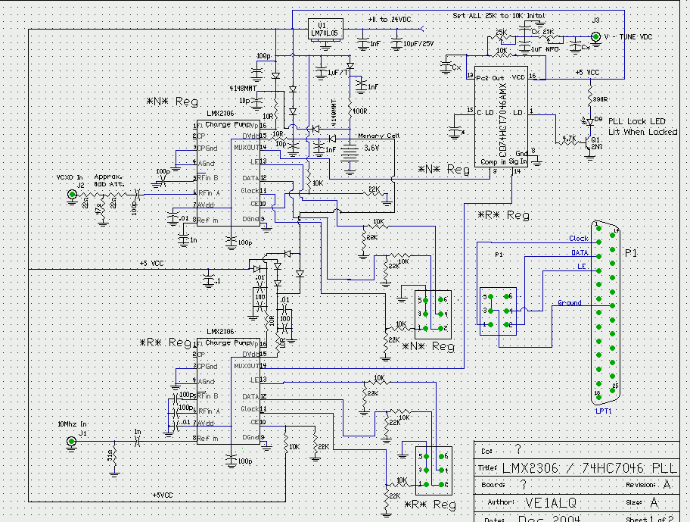This screenshot has height=522, width=690.
Task: Click the 'Sheet 1 of 2' field
Action: pos(651,519)
